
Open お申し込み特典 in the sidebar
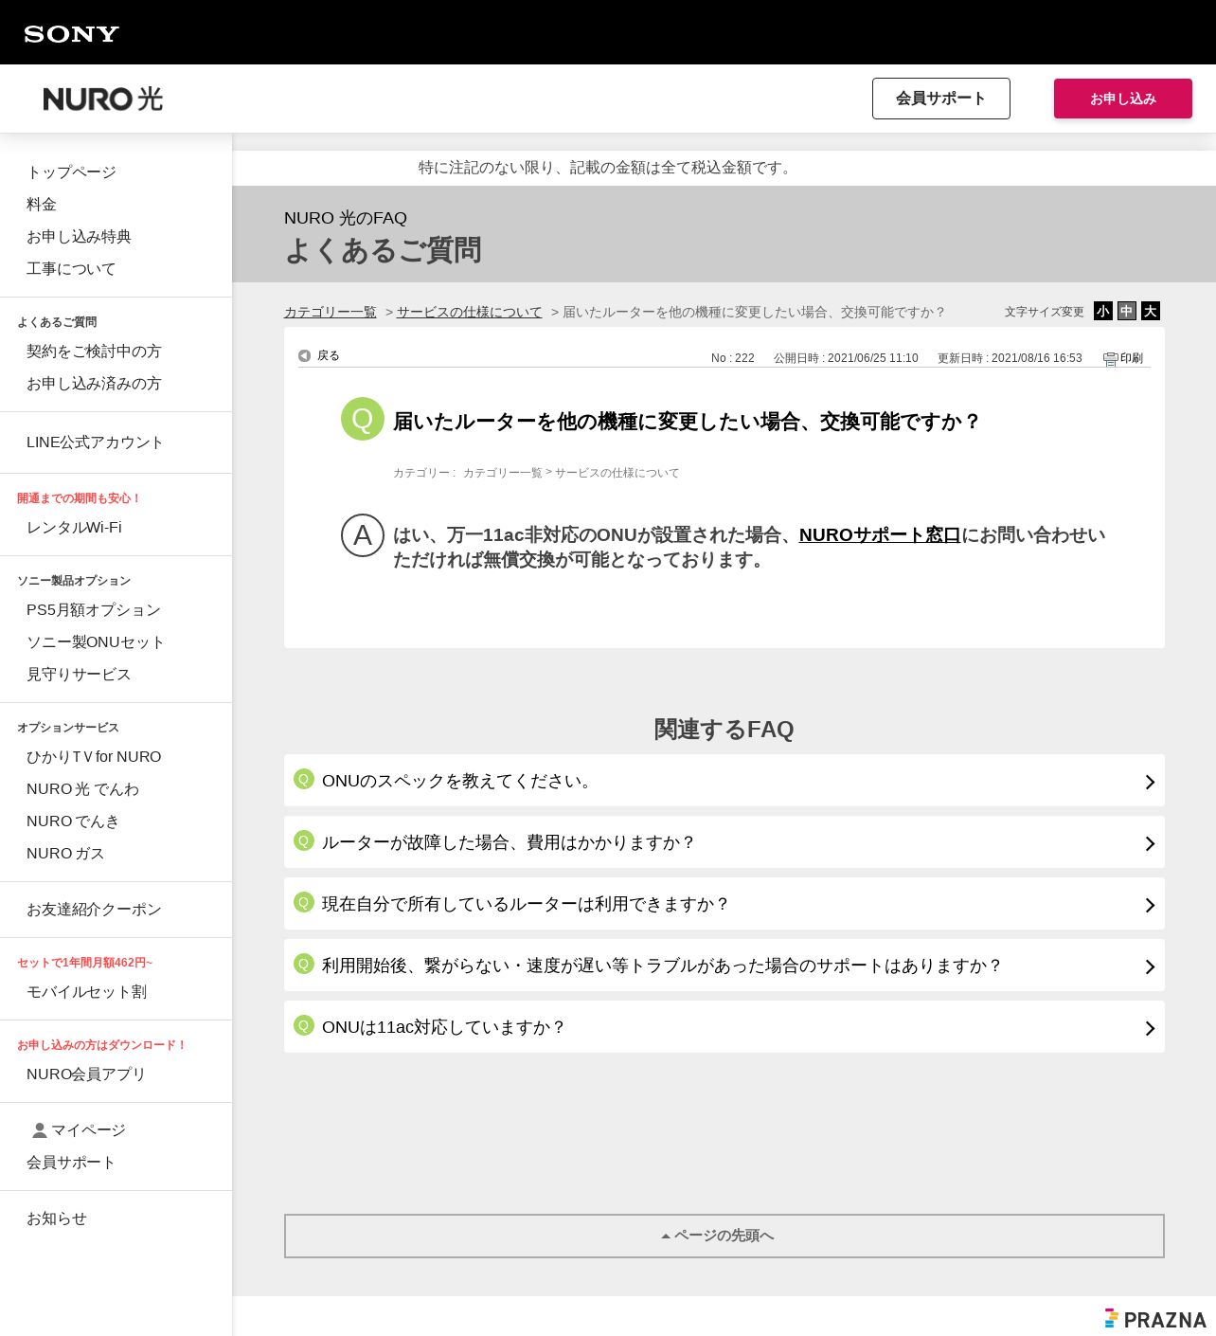point(79,236)
